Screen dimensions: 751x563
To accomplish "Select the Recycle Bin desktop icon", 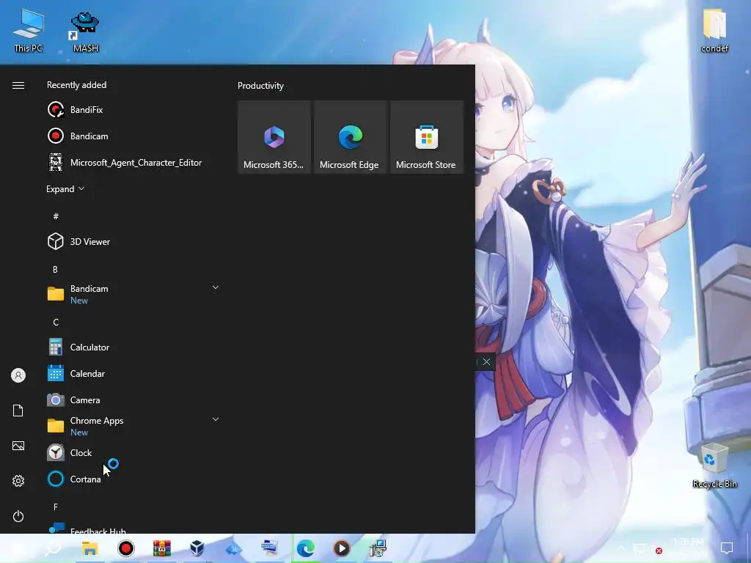I will pyautogui.click(x=714, y=466).
